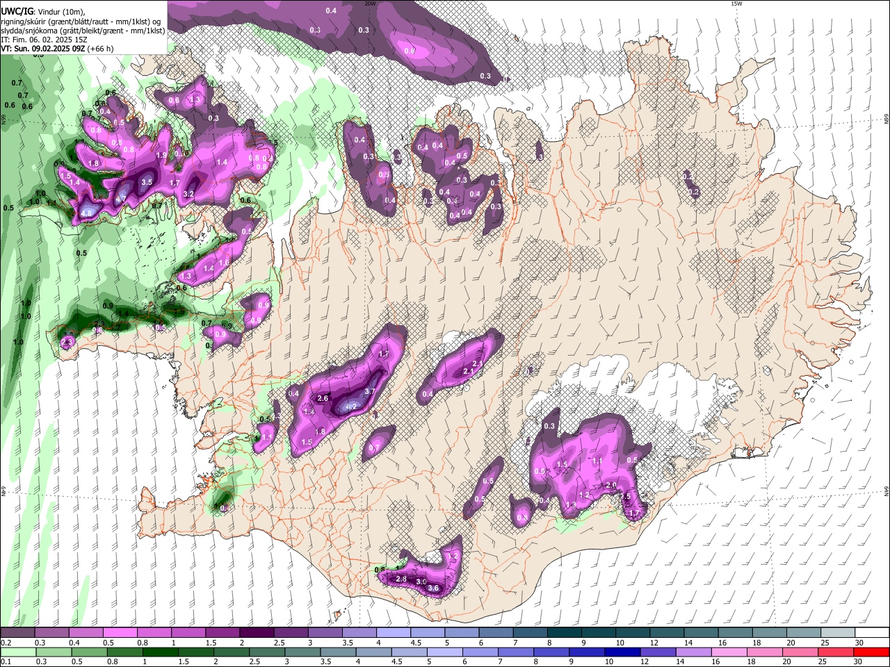Viewport: 890px width, 667px height.
Task: Click the 2.6 value on the map
Action: (x=322, y=398)
